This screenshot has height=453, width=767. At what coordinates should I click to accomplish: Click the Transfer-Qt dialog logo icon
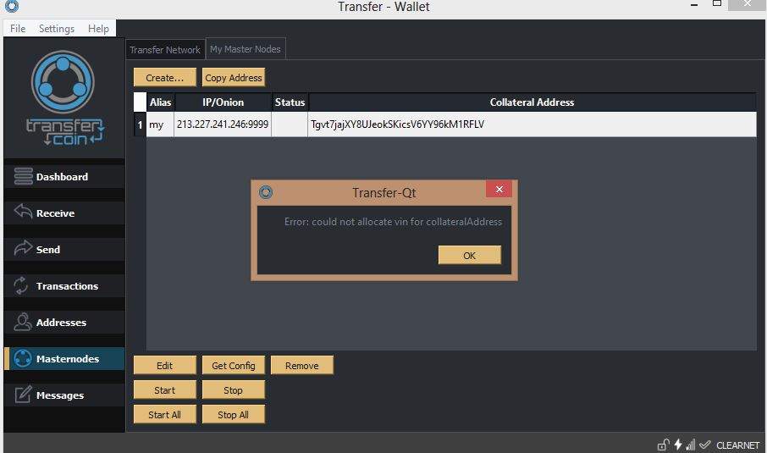266,192
